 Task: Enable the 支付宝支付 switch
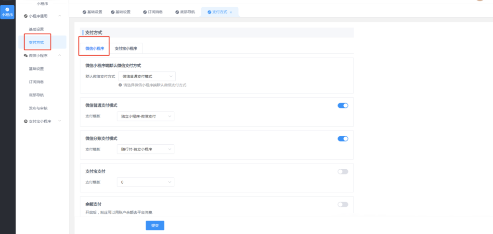point(343,171)
